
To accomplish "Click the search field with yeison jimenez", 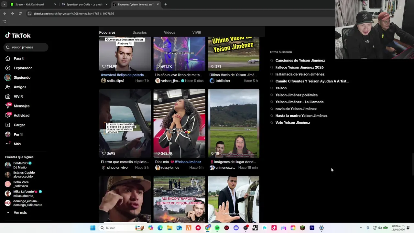I will (26, 47).
